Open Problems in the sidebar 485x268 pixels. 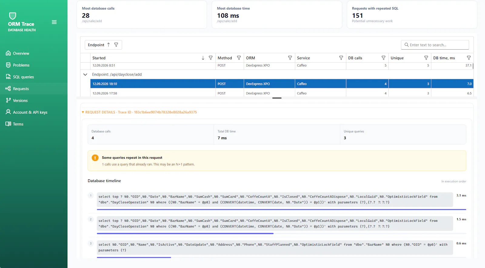(34, 65)
